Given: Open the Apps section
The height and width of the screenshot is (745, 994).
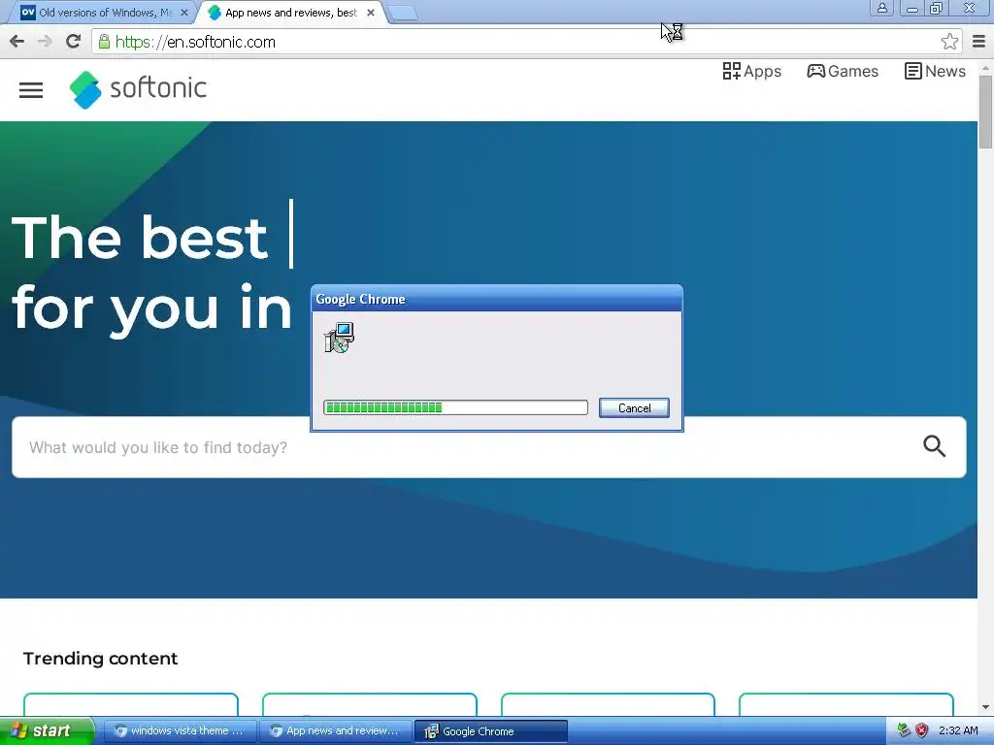Looking at the screenshot, I should [752, 71].
